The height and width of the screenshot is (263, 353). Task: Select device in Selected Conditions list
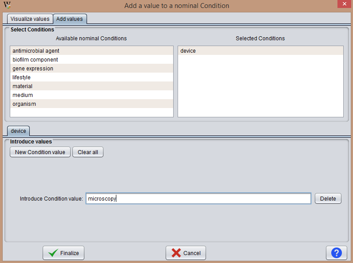pos(261,51)
